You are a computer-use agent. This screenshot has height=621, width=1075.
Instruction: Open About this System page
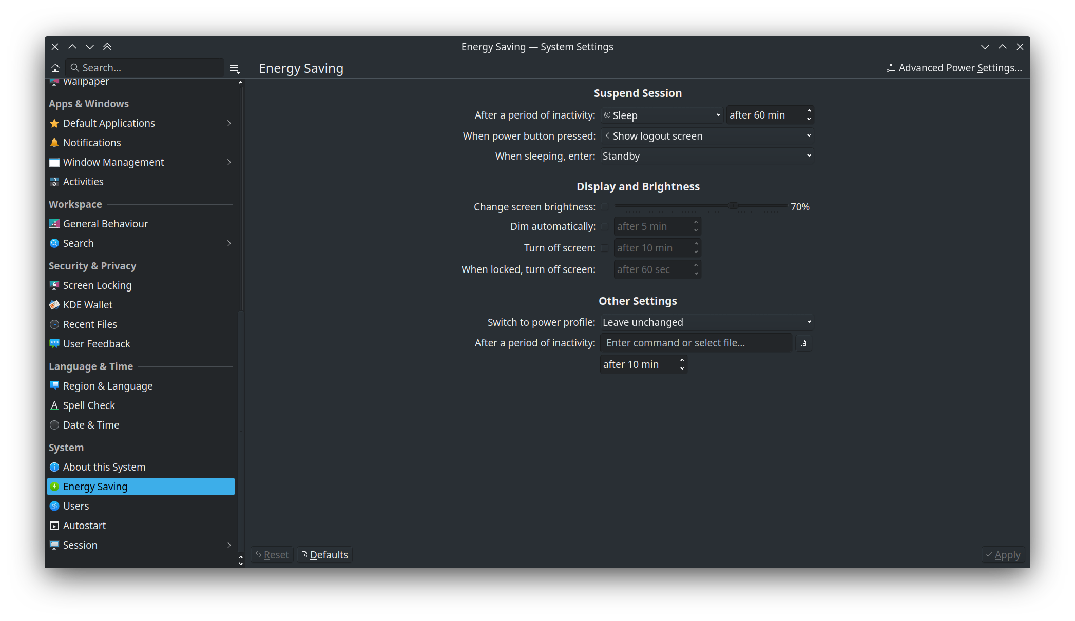pos(104,467)
